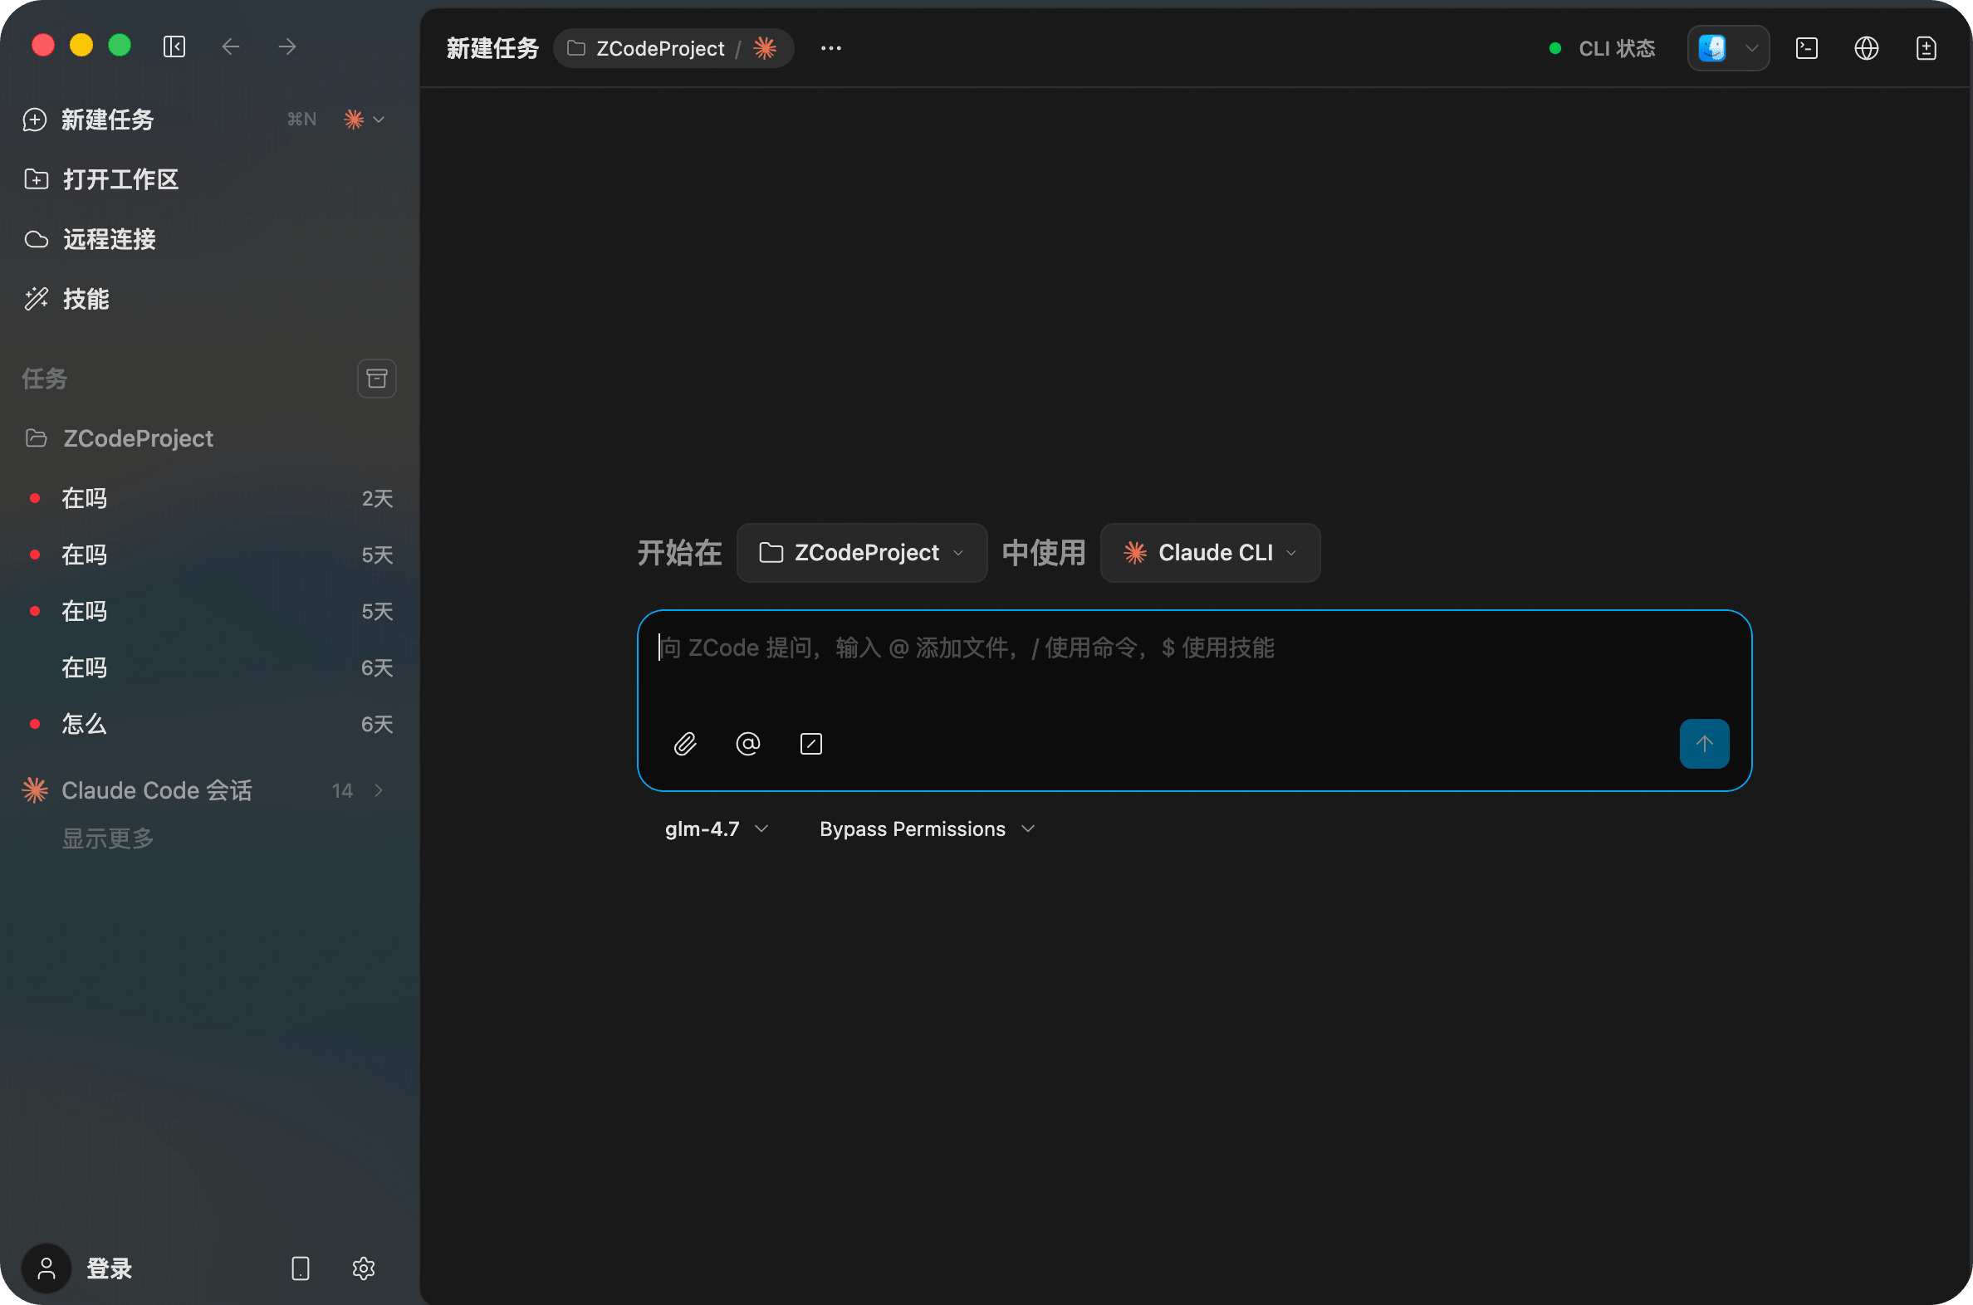Open the ZCodeProject workspace dropdown

pyautogui.click(x=862, y=553)
